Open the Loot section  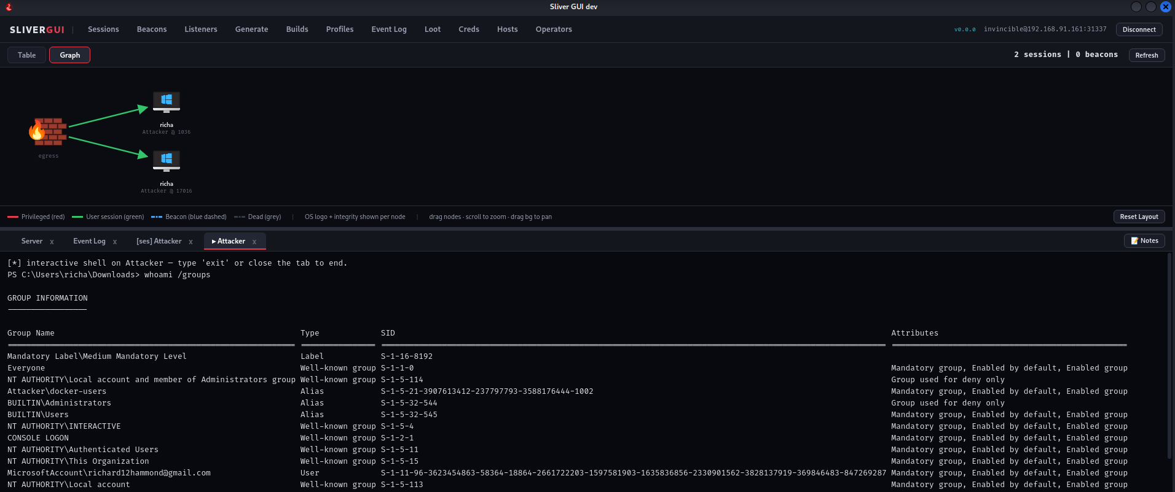click(x=433, y=29)
